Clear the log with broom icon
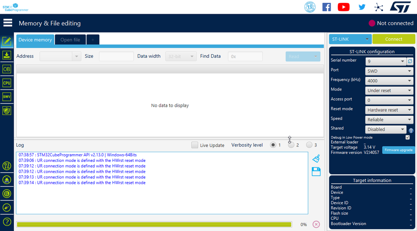Viewport: 417px width, 231px height. pos(316,158)
